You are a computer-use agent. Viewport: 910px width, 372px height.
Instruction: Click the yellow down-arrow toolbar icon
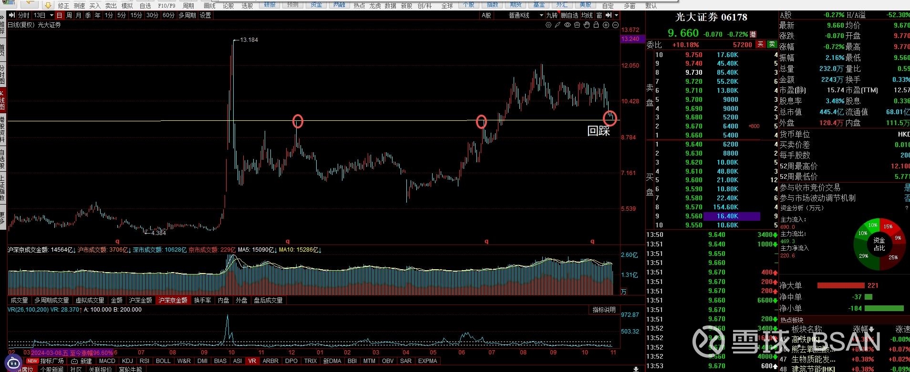point(48,5)
